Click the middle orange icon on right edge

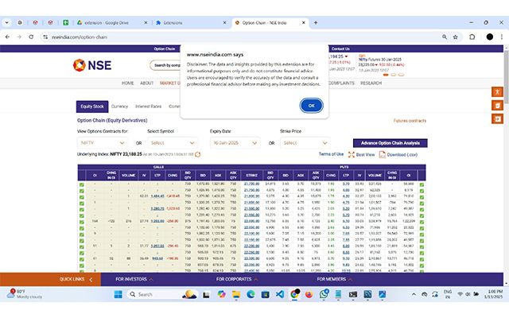[497, 106]
